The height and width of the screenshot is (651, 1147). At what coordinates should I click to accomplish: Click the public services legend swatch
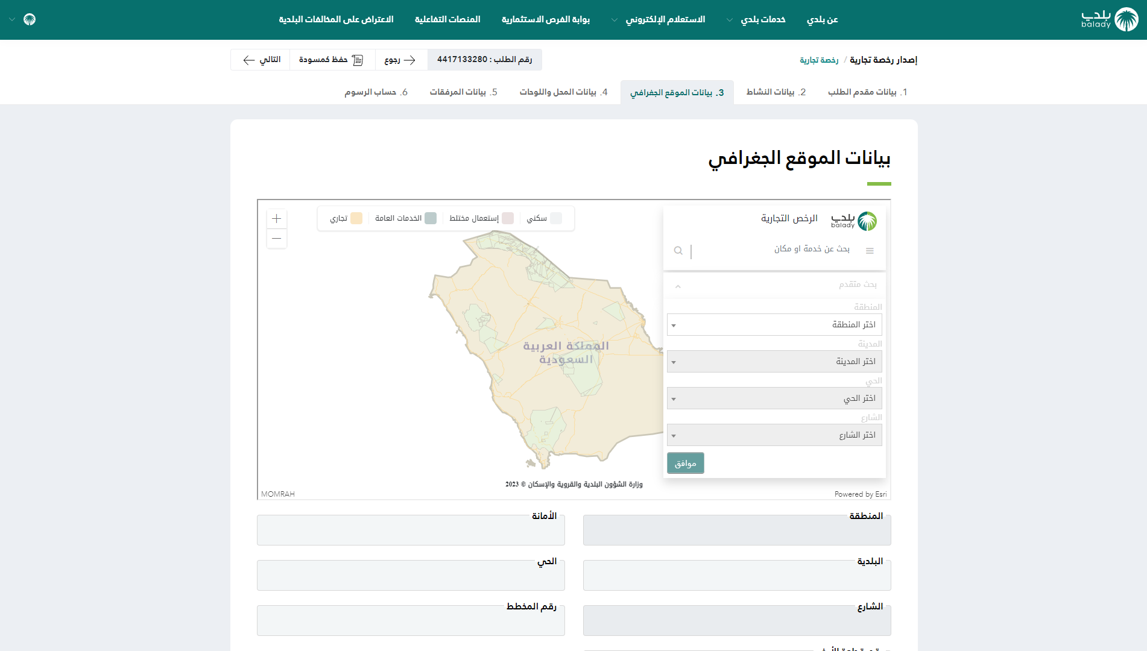(431, 218)
